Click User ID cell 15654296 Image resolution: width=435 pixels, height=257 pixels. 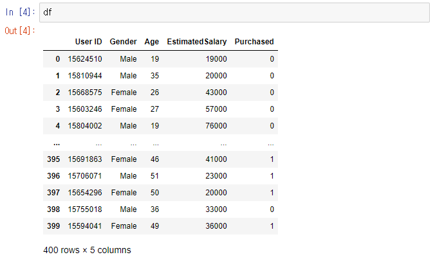tap(85, 193)
